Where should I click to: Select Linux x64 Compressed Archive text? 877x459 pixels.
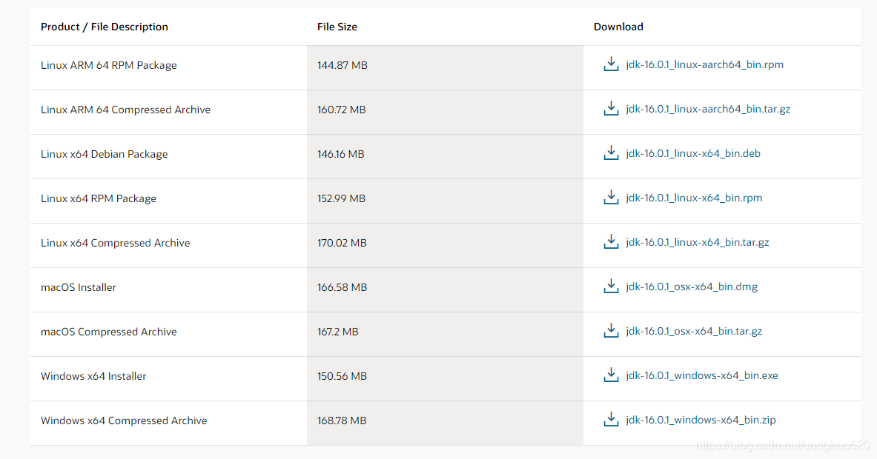(115, 243)
